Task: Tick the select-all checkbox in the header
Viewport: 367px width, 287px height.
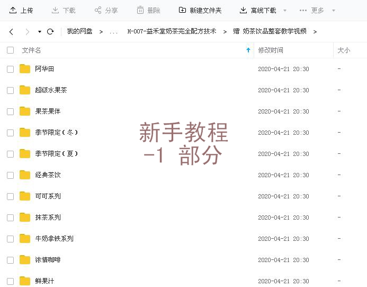Action: click(x=10, y=50)
